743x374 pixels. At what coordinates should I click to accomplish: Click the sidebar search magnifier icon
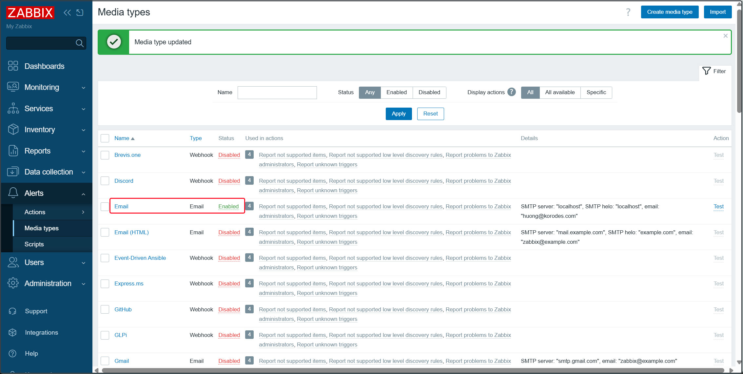coord(79,43)
